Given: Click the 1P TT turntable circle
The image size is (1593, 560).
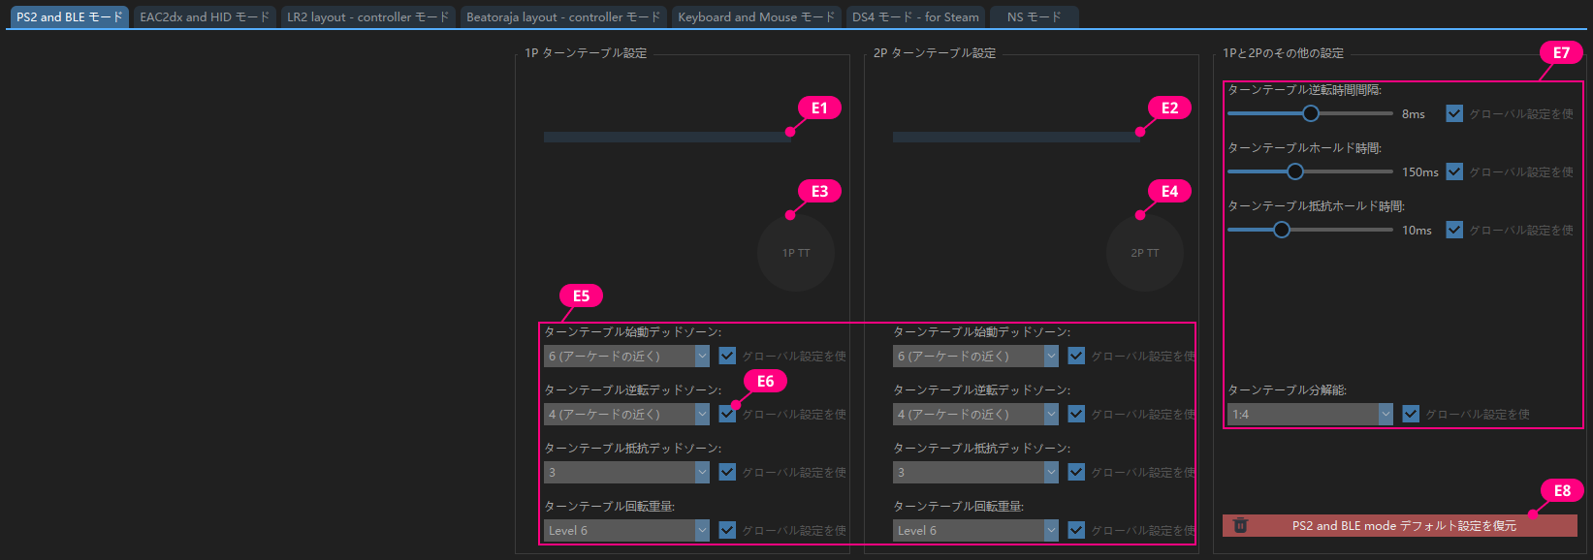Looking at the screenshot, I should tap(795, 253).
